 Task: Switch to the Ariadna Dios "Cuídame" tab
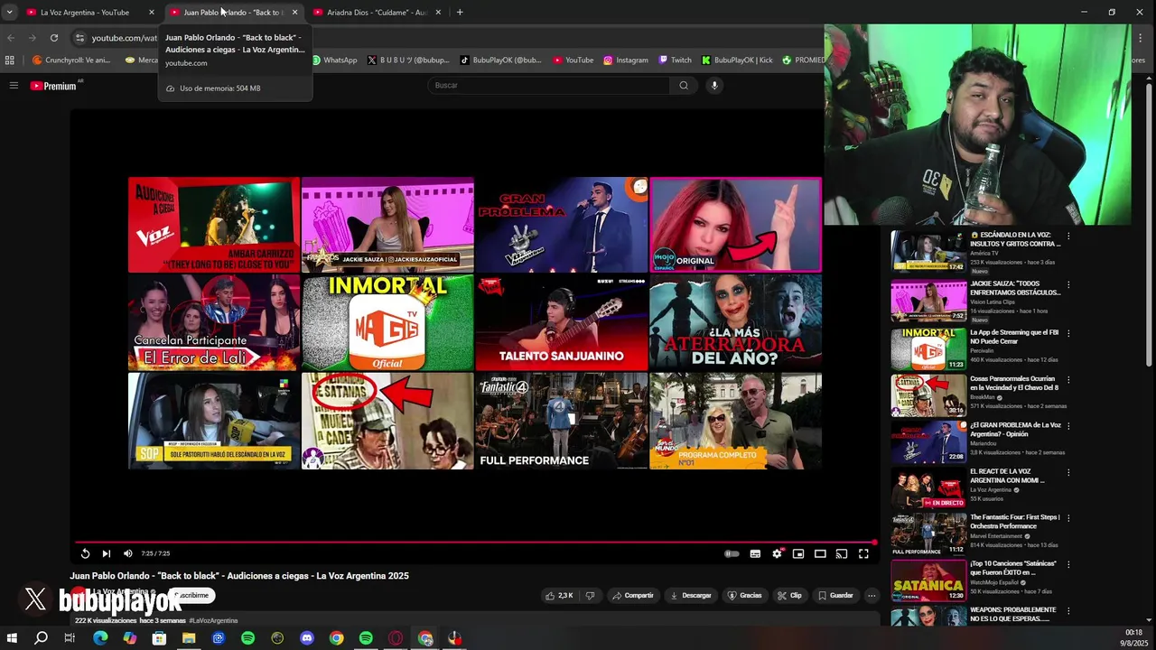(x=378, y=13)
